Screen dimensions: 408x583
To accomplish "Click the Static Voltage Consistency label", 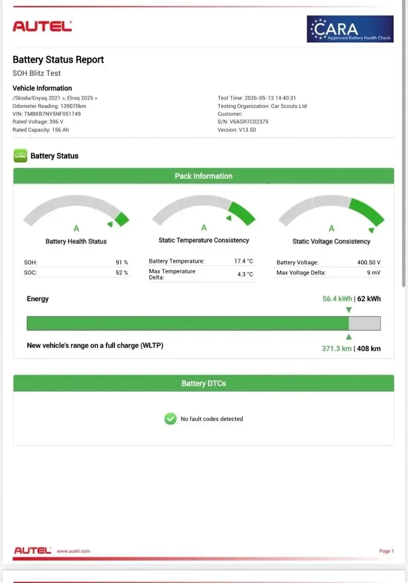I will coord(331,241).
